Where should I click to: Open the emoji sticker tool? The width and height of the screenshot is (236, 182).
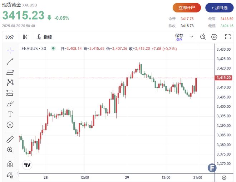(10, 125)
